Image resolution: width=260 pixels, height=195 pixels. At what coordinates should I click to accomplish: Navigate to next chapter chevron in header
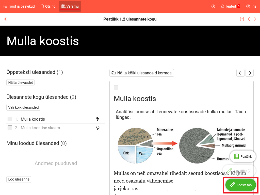(x=255, y=19)
